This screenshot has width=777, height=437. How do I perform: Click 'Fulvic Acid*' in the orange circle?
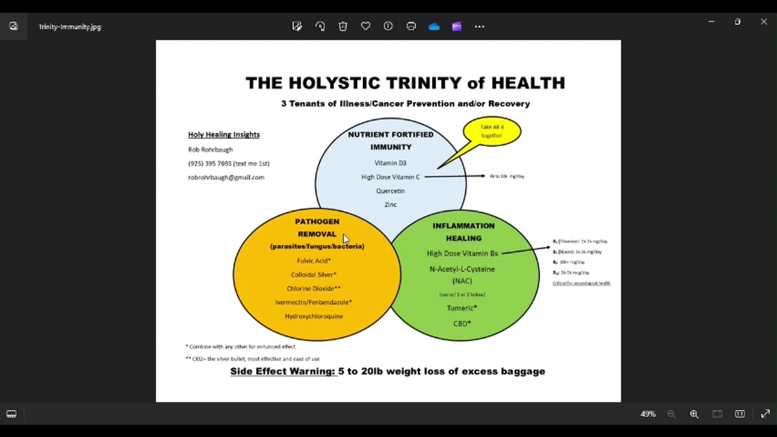[314, 260]
